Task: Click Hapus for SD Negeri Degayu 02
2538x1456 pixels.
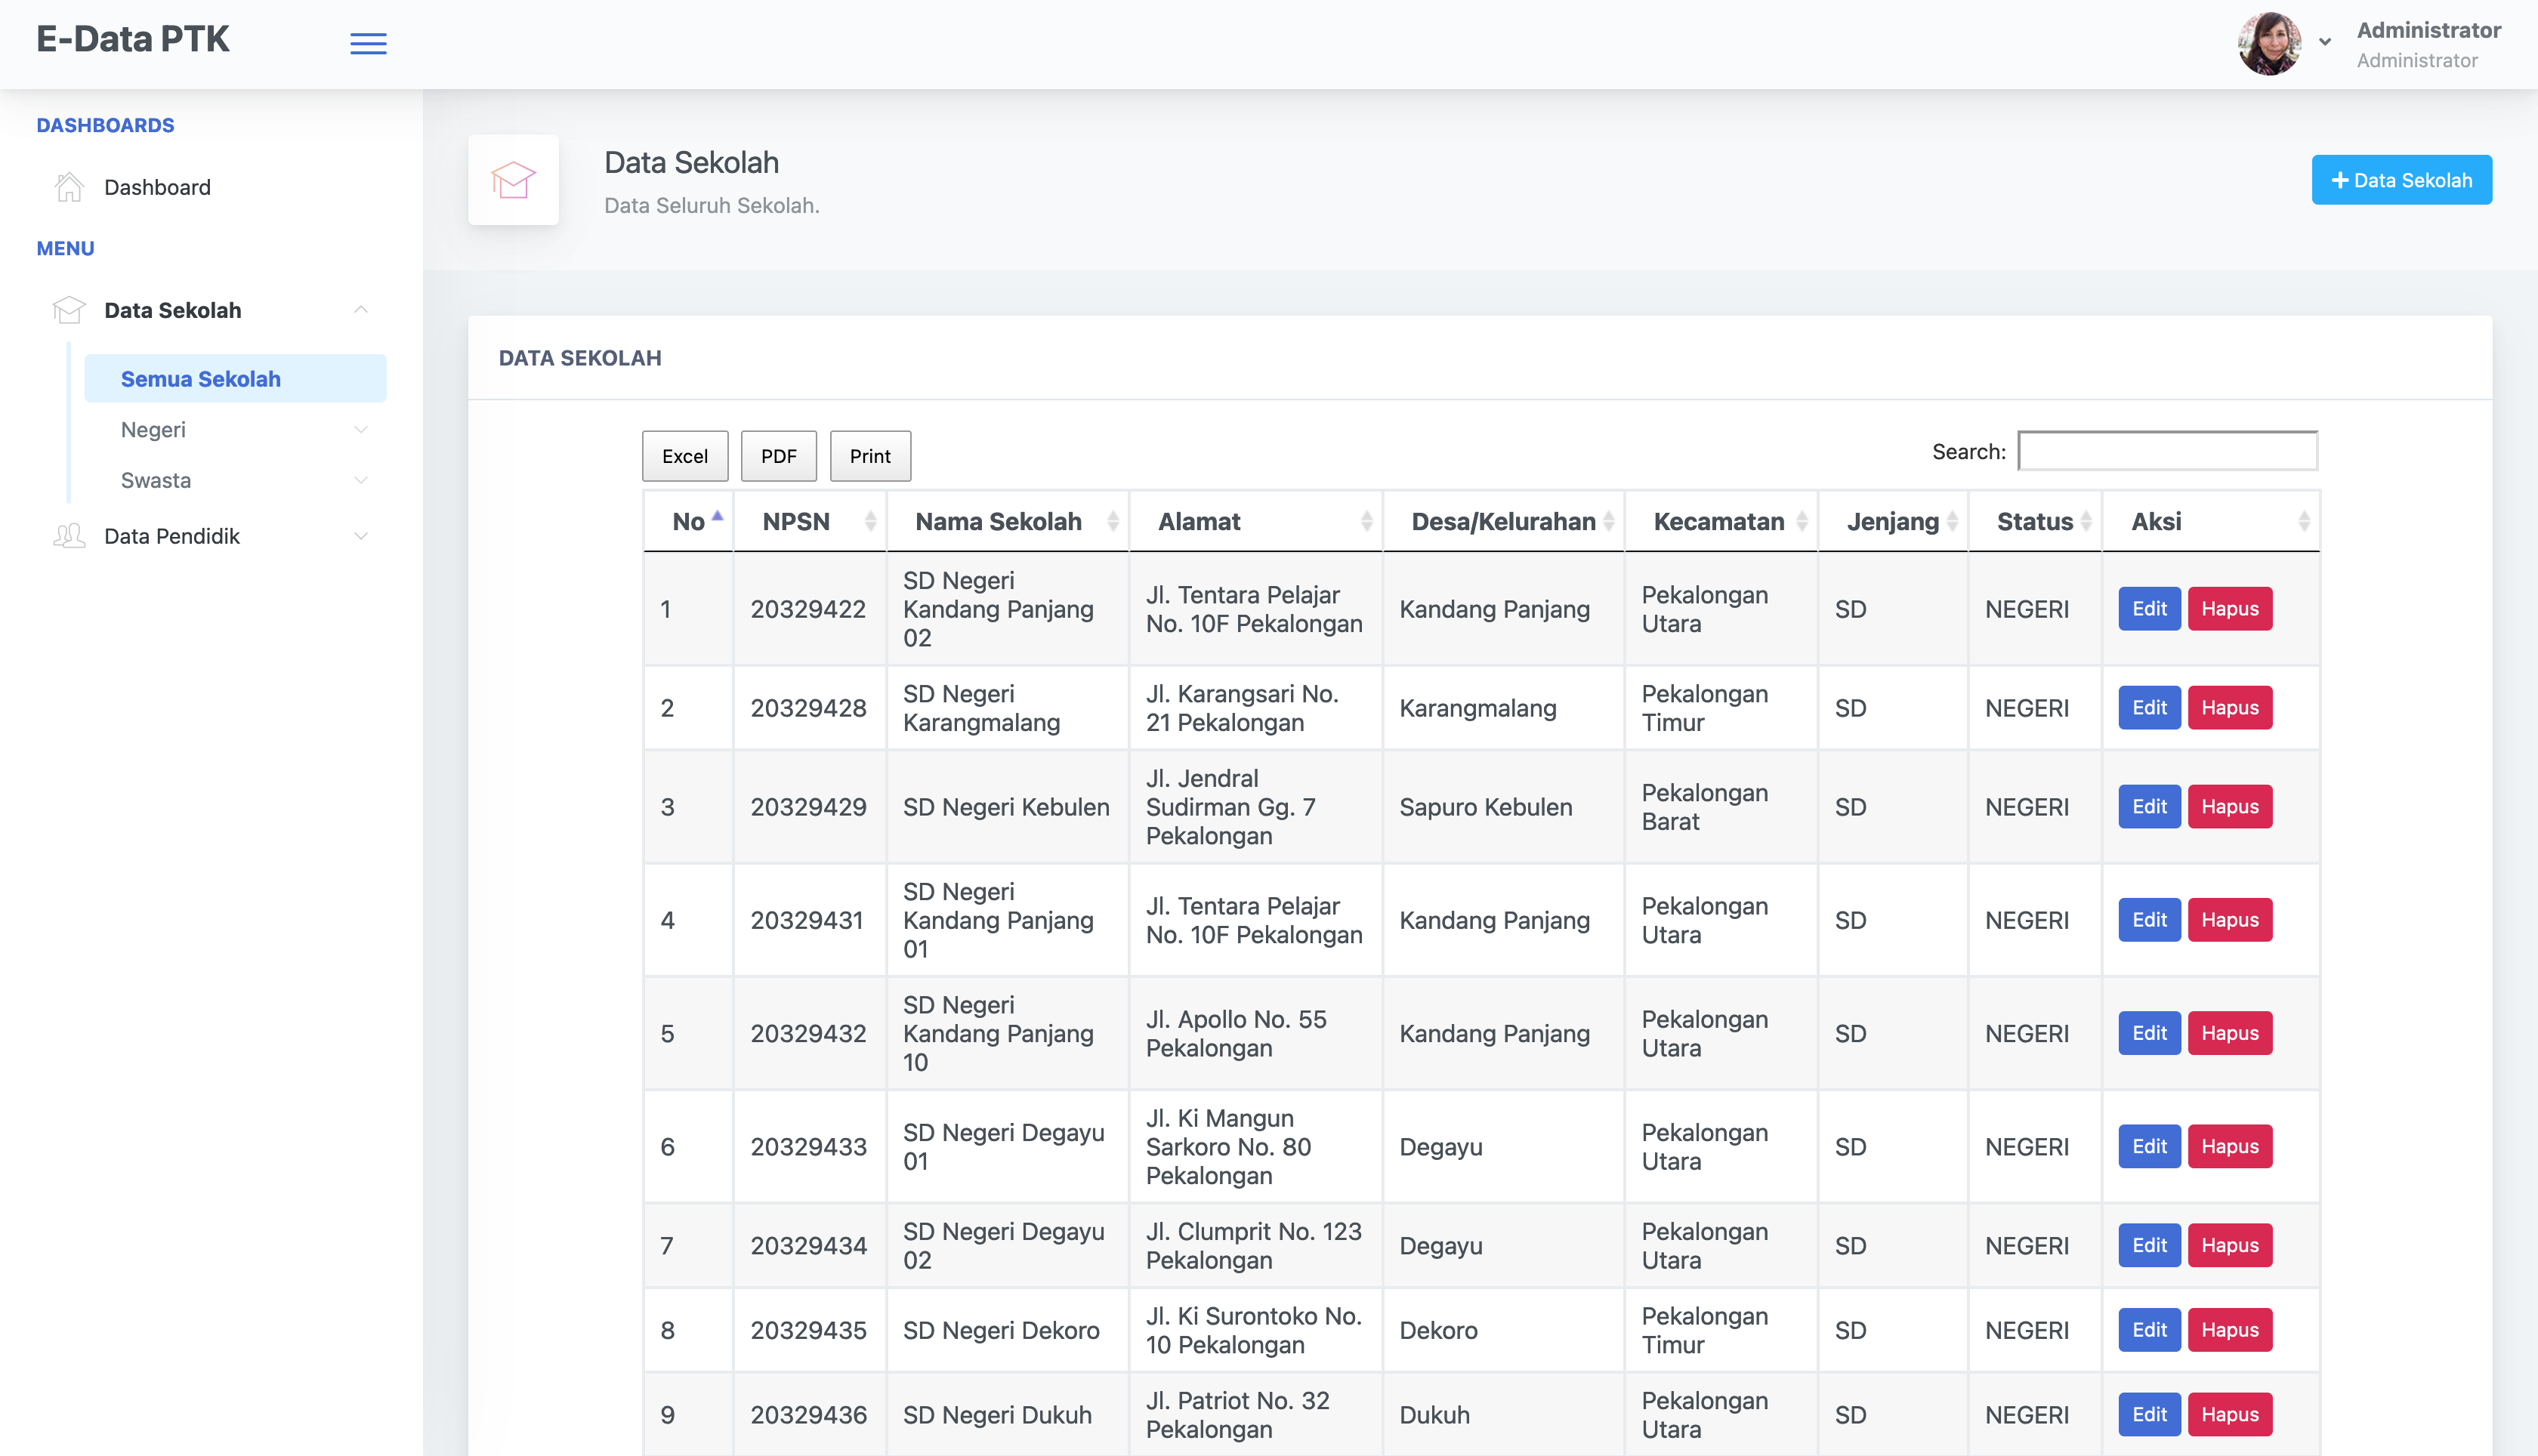Action: [x=2229, y=1245]
